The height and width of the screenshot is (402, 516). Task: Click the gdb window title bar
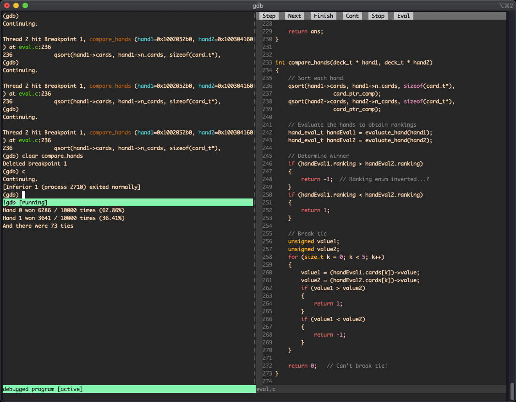coord(258,5)
